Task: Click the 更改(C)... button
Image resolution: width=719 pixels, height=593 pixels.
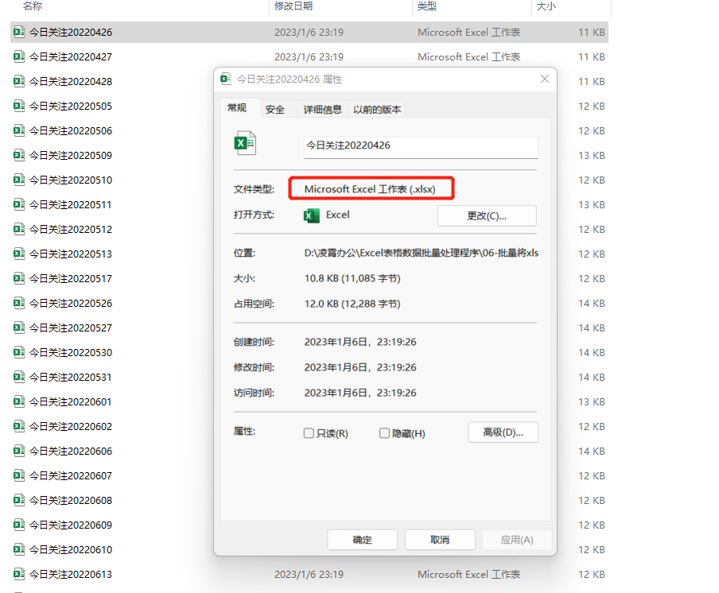Action: tap(487, 216)
